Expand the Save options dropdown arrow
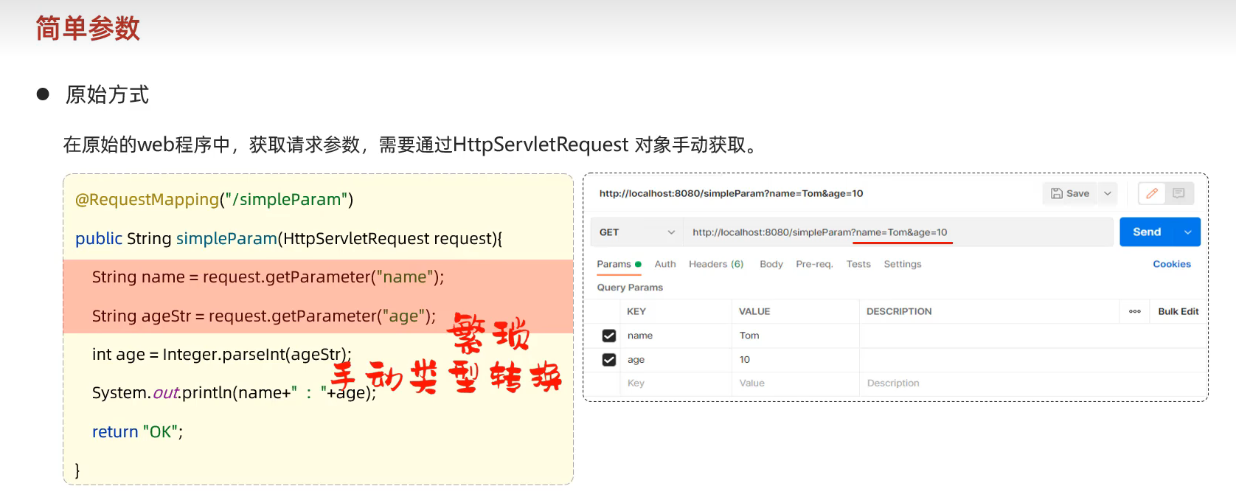Screen dimensions: 1236x500 pyautogui.click(x=1108, y=193)
